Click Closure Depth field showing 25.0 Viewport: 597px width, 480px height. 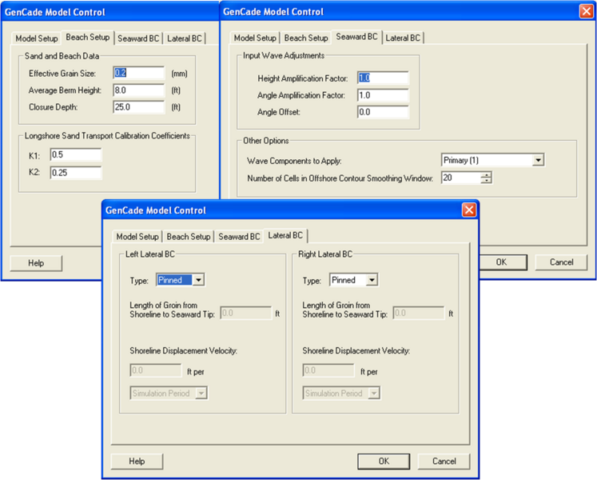[138, 107]
